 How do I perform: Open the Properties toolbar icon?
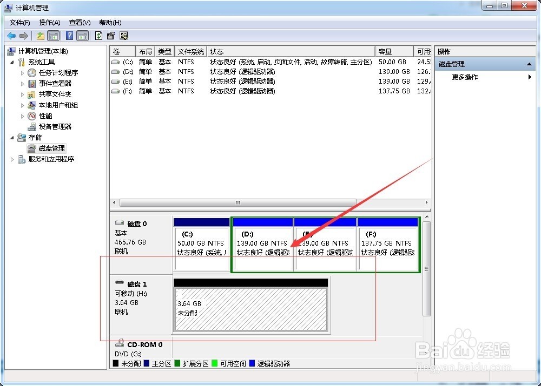pyautogui.click(x=111, y=36)
